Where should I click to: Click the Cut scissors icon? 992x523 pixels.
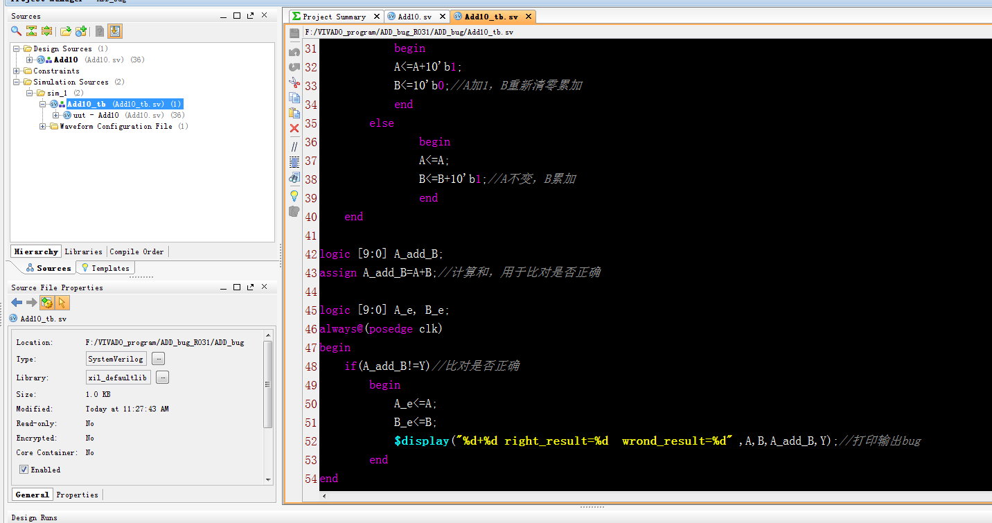(x=294, y=82)
